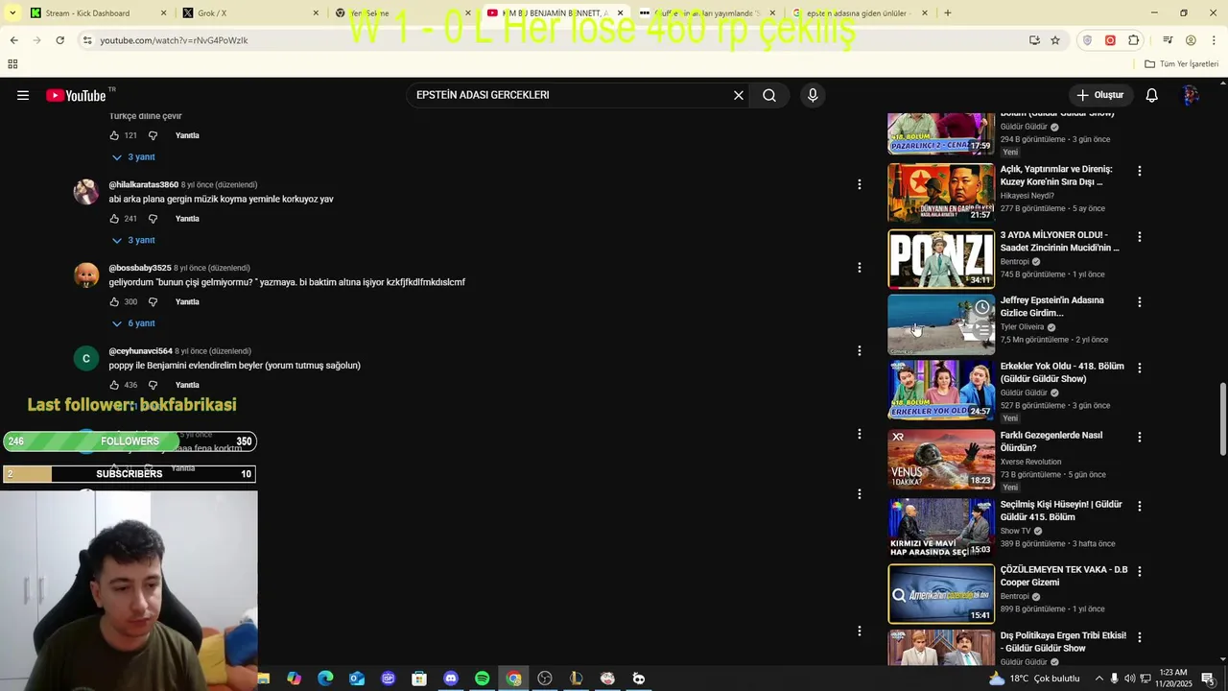Go to the YouTube home logo
Screen dimensions: 1228x691
[76, 95]
